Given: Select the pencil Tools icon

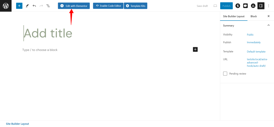Looking at the screenshot, I should 27,6.
